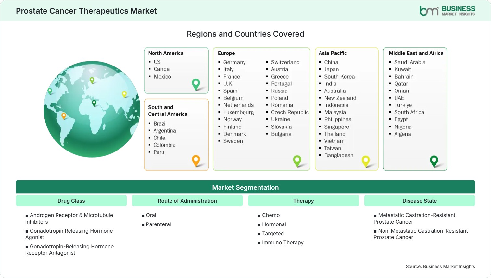Click the orange pin in South and Central America card
This screenshot has height=278, width=491.
point(196,161)
